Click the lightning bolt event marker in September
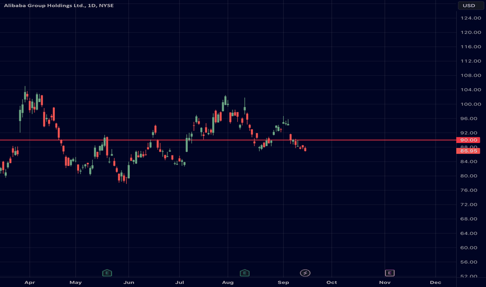 click(x=305, y=273)
